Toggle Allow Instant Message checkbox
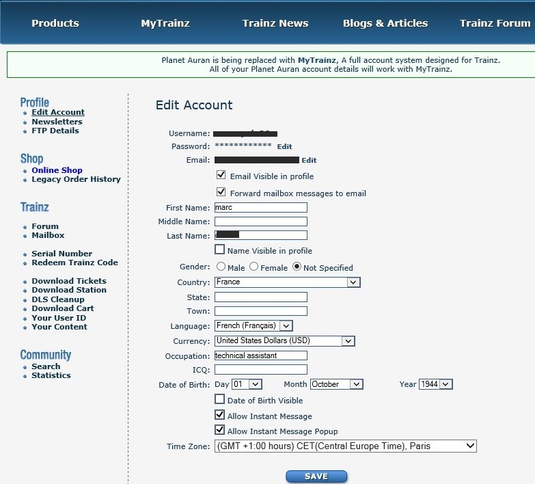Screen dimensions: 535x484 [x=220, y=414]
